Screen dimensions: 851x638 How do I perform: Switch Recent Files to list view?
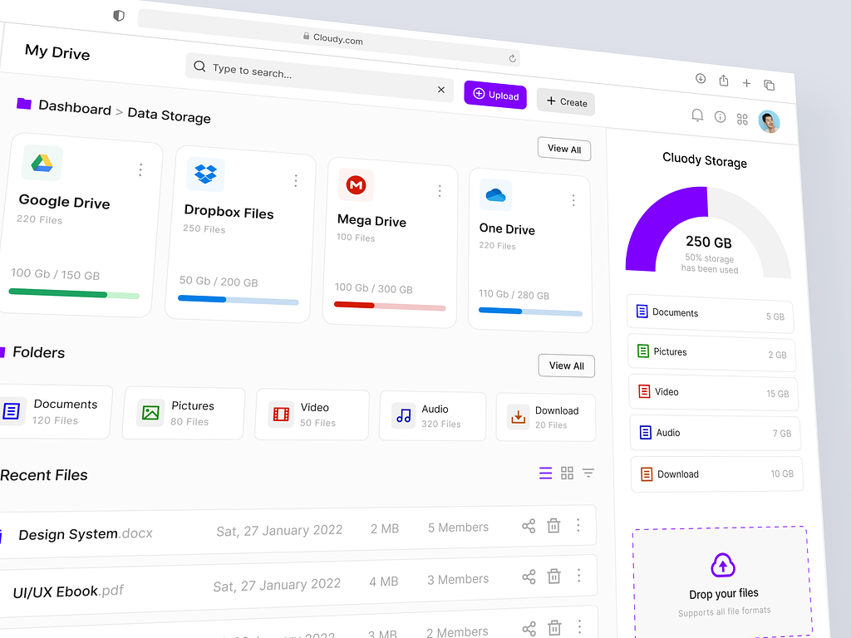click(x=545, y=473)
